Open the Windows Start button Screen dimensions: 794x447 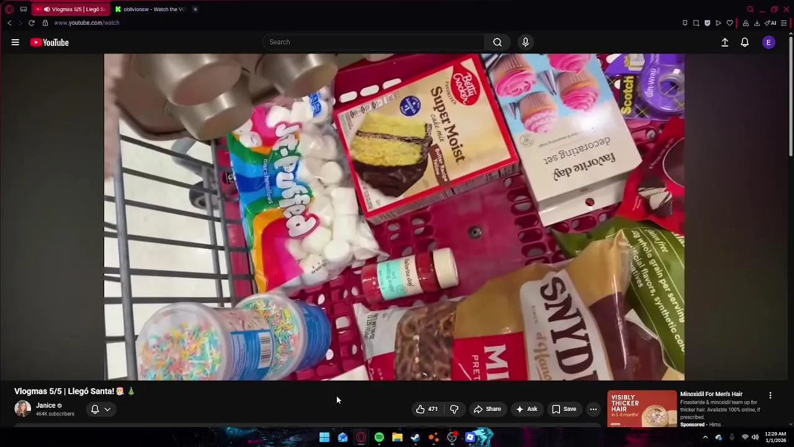pyautogui.click(x=324, y=438)
